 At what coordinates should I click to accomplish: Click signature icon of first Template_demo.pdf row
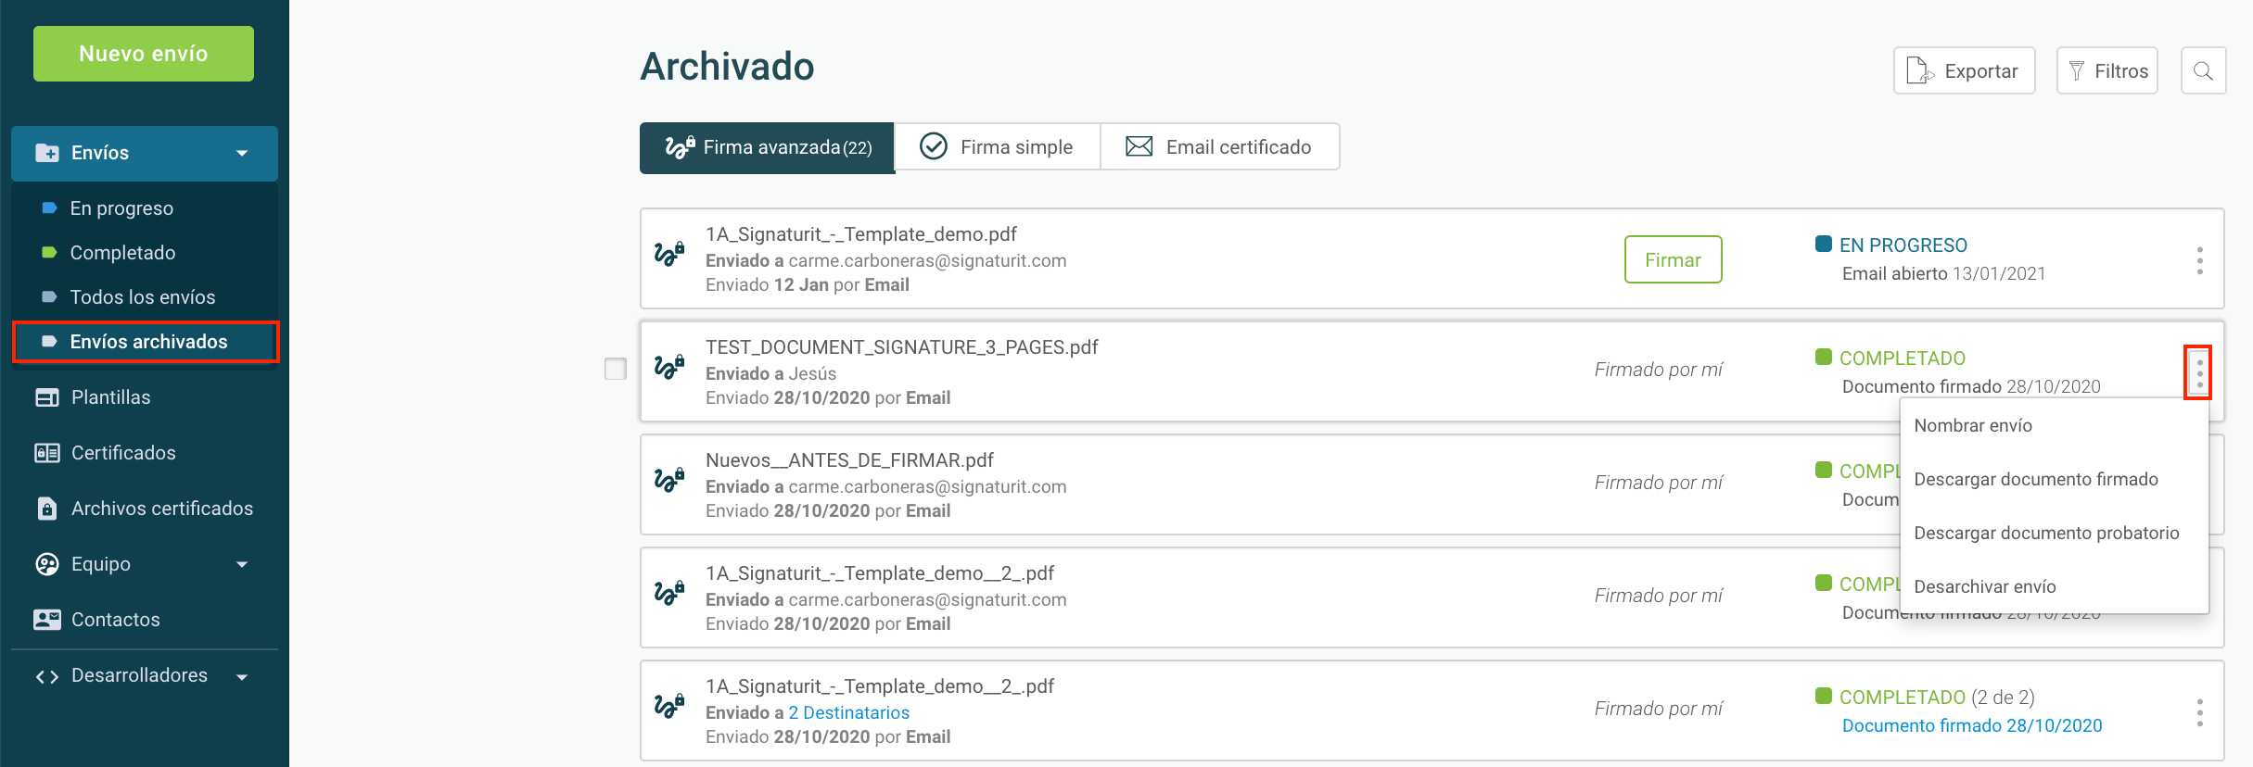click(668, 254)
